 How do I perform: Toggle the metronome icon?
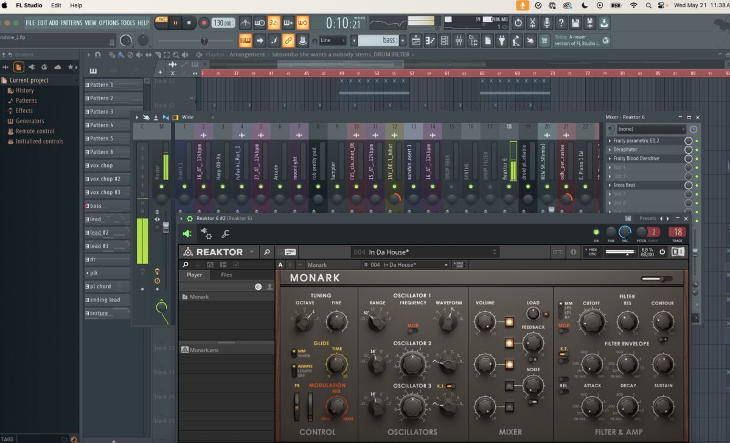(245, 23)
